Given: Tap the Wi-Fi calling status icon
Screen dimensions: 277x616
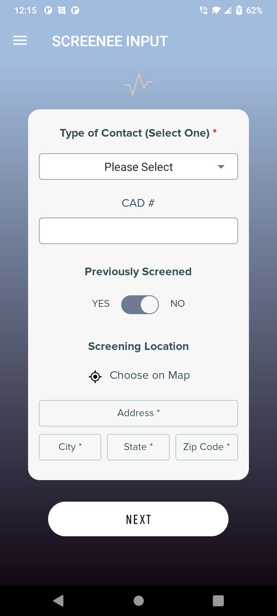Looking at the screenshot, I should click(x=204, y=10).
